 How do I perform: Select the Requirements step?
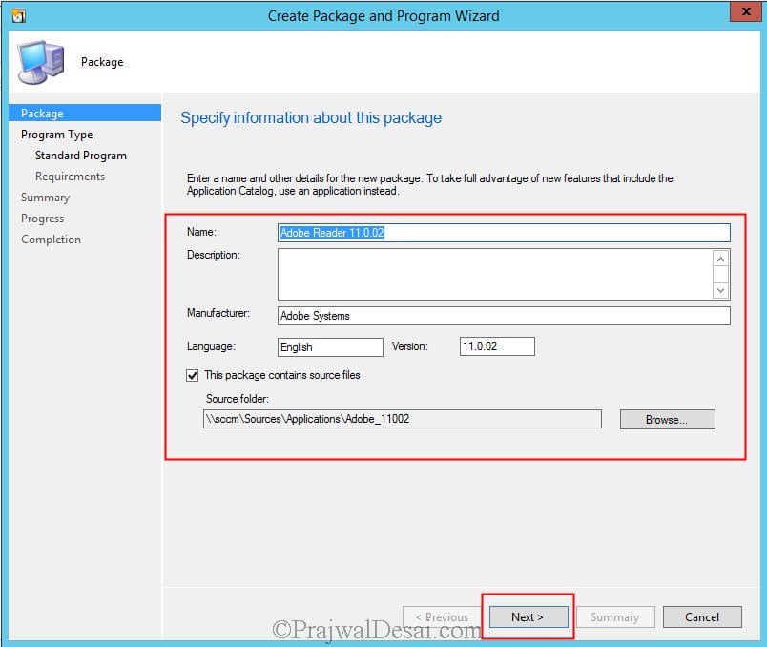70,177
